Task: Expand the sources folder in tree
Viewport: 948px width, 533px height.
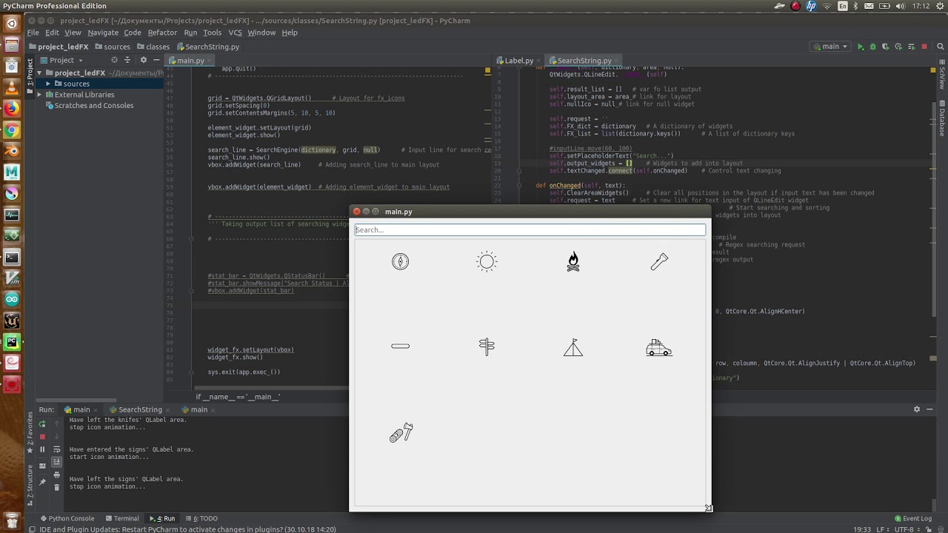Action: [x=49, y=84]
